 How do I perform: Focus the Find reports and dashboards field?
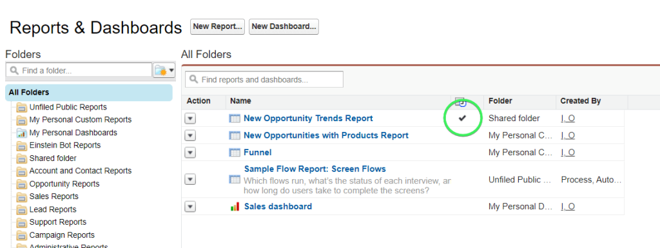264,79
